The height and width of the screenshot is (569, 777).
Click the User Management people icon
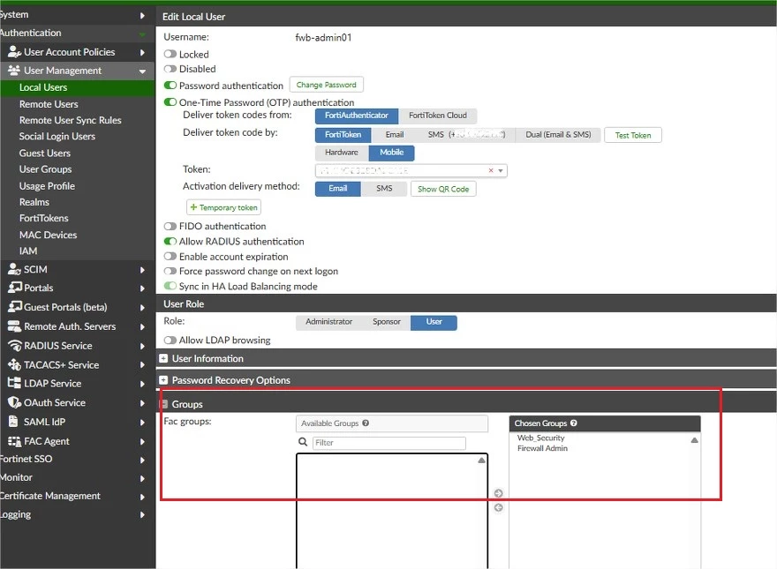click(14, 71)
